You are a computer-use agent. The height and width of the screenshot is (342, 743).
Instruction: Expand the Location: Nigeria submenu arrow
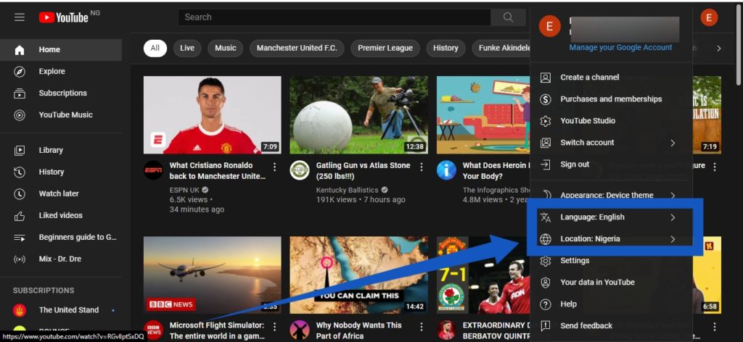(673, 239)
